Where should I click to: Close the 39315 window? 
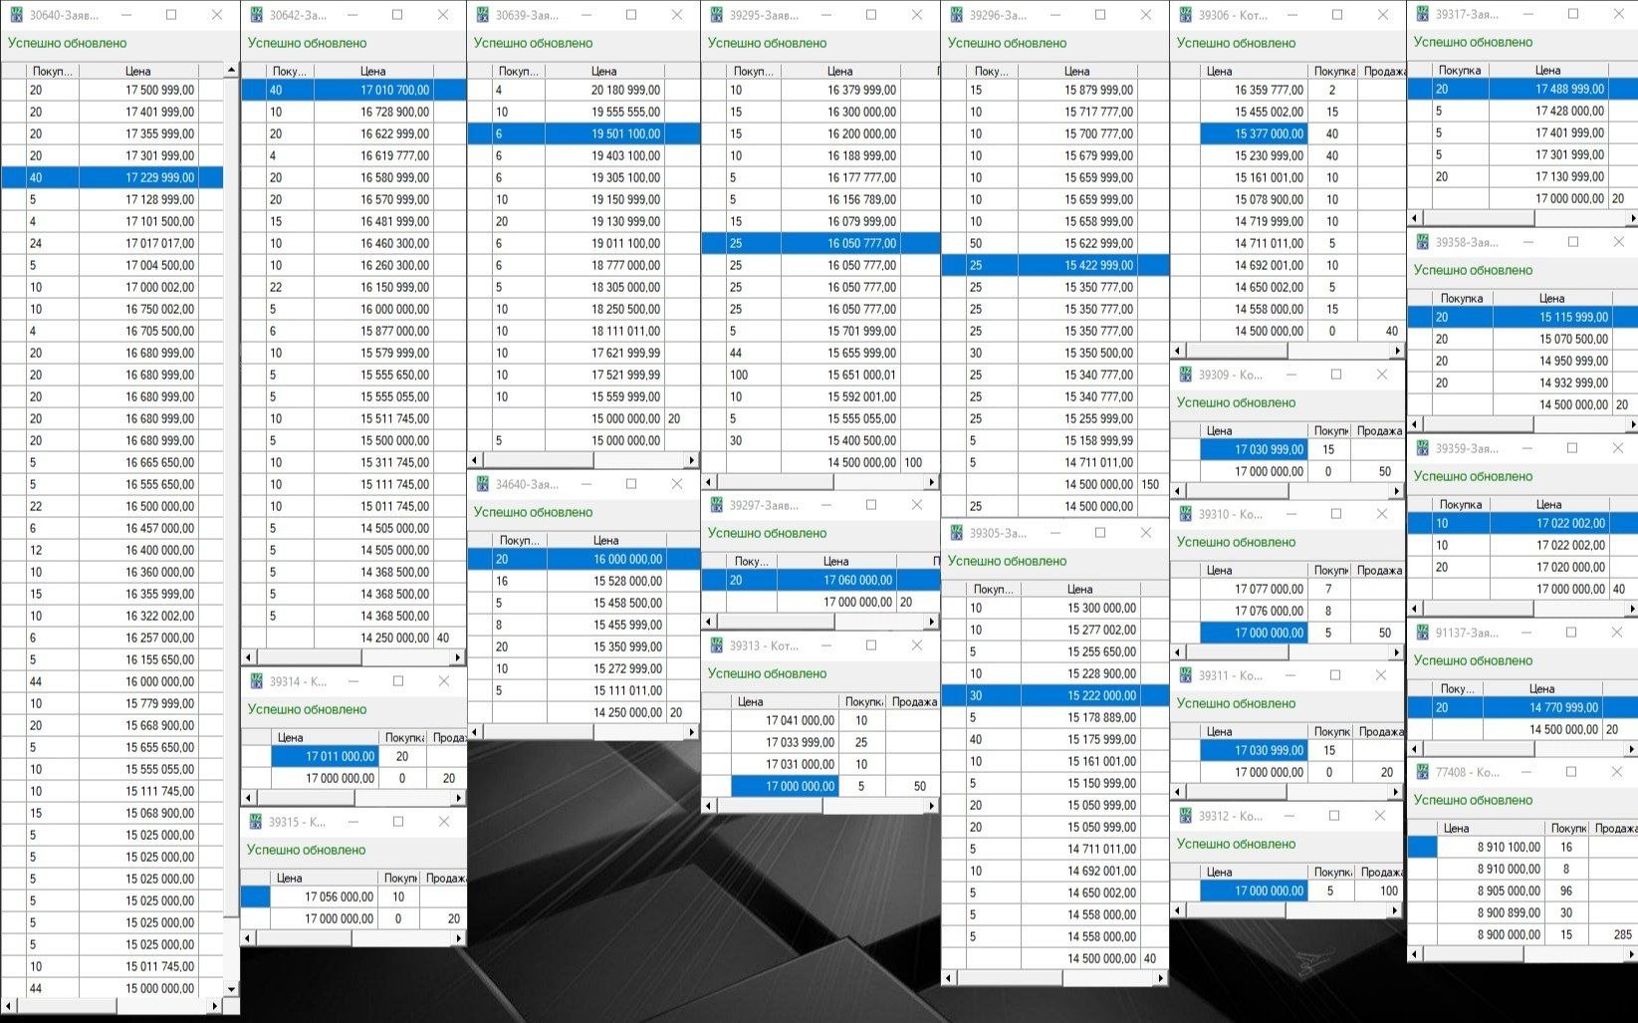(444, 822)
